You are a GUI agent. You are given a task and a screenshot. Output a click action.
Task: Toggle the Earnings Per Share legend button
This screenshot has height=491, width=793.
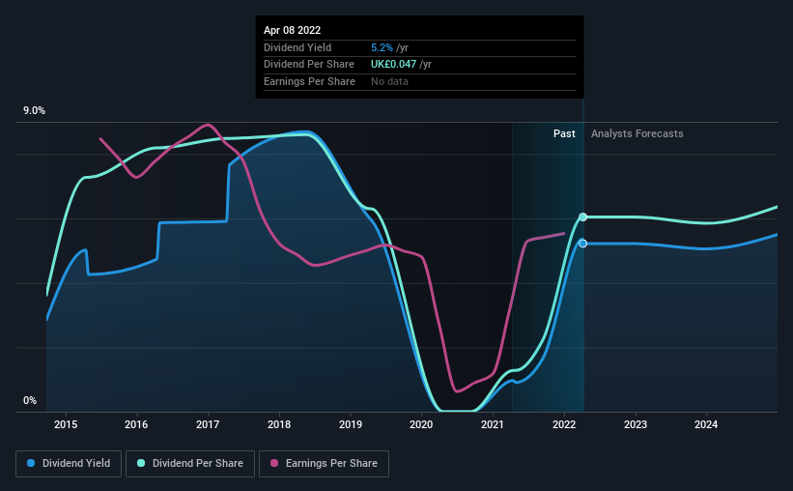click(324, 464)
